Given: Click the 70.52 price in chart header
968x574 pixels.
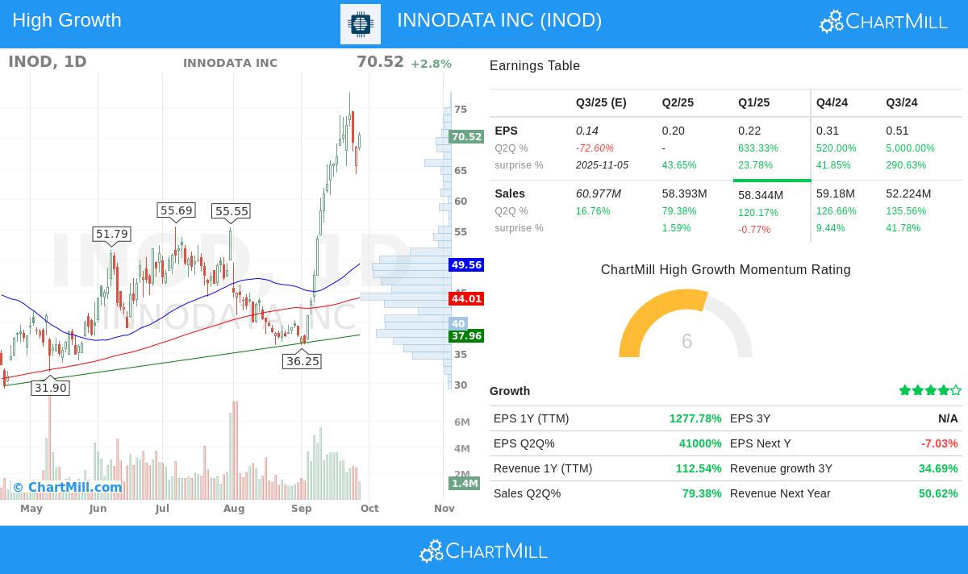Looking at the screenshot, I should coord(380,62).
